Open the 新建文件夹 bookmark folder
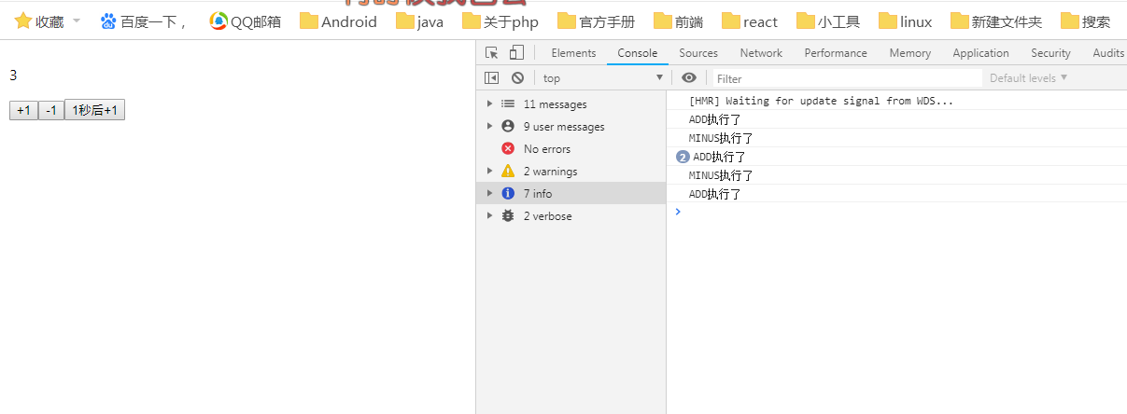Screen dimensions: 1127x414 pyautogui.click(x=996, y=21)
